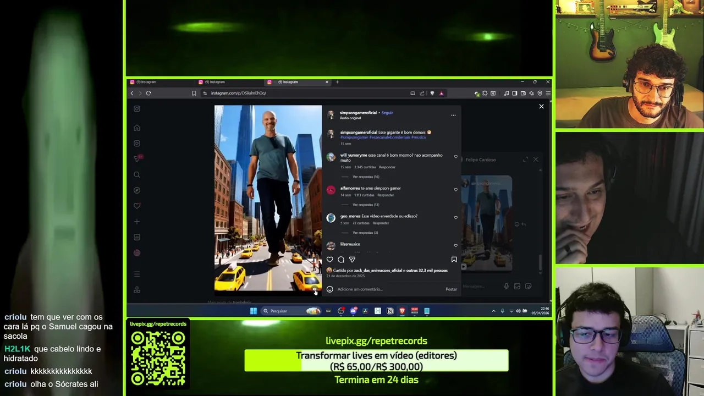This screenshot has width=704, height=396.
Task: Like the post with the heart icon
Action: (330, 260)
